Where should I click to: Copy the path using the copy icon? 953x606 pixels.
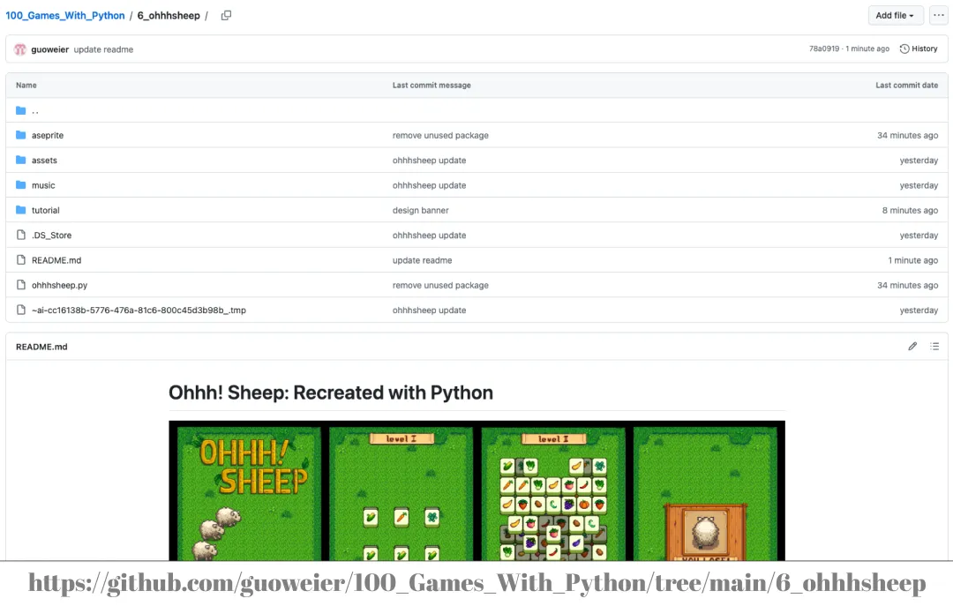(x=226, y=16)
